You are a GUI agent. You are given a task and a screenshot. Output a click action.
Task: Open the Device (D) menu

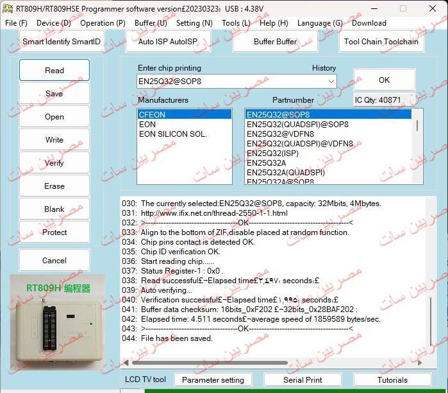point(54,23)
